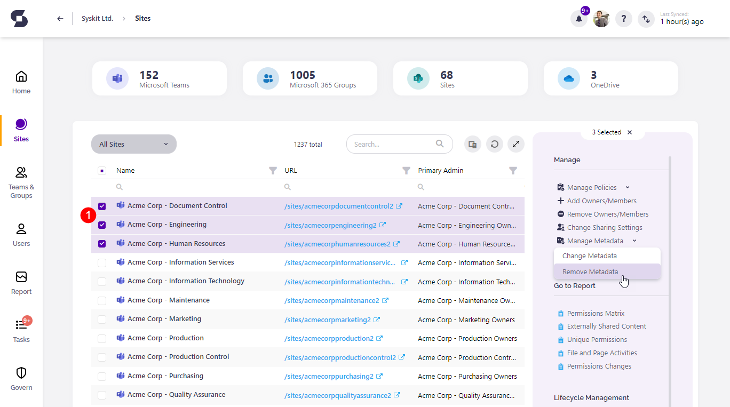
Task: Select the Acme Corp - Marketing checkbox
Action: pyautogui.click(x=102, y=320)
